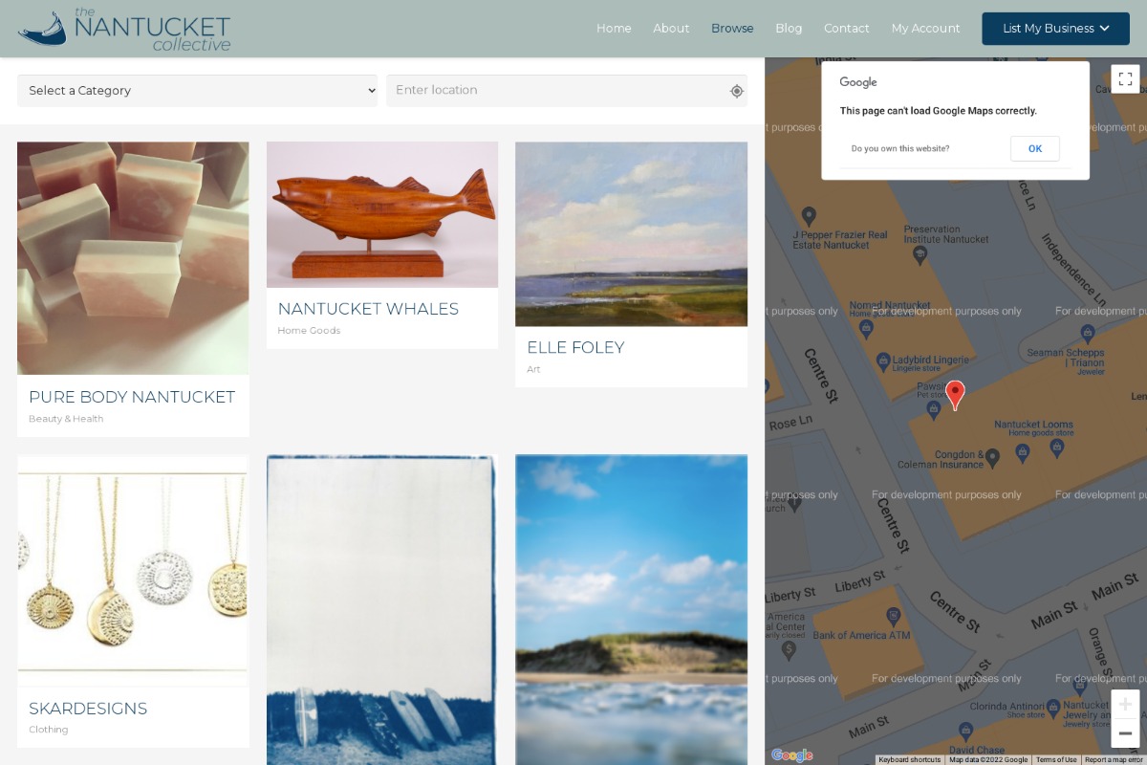Screen dimensions: 1147x765
Task: Open the Pure Body Nantucket soap thumbnail
Action: [x=133, y=258]
